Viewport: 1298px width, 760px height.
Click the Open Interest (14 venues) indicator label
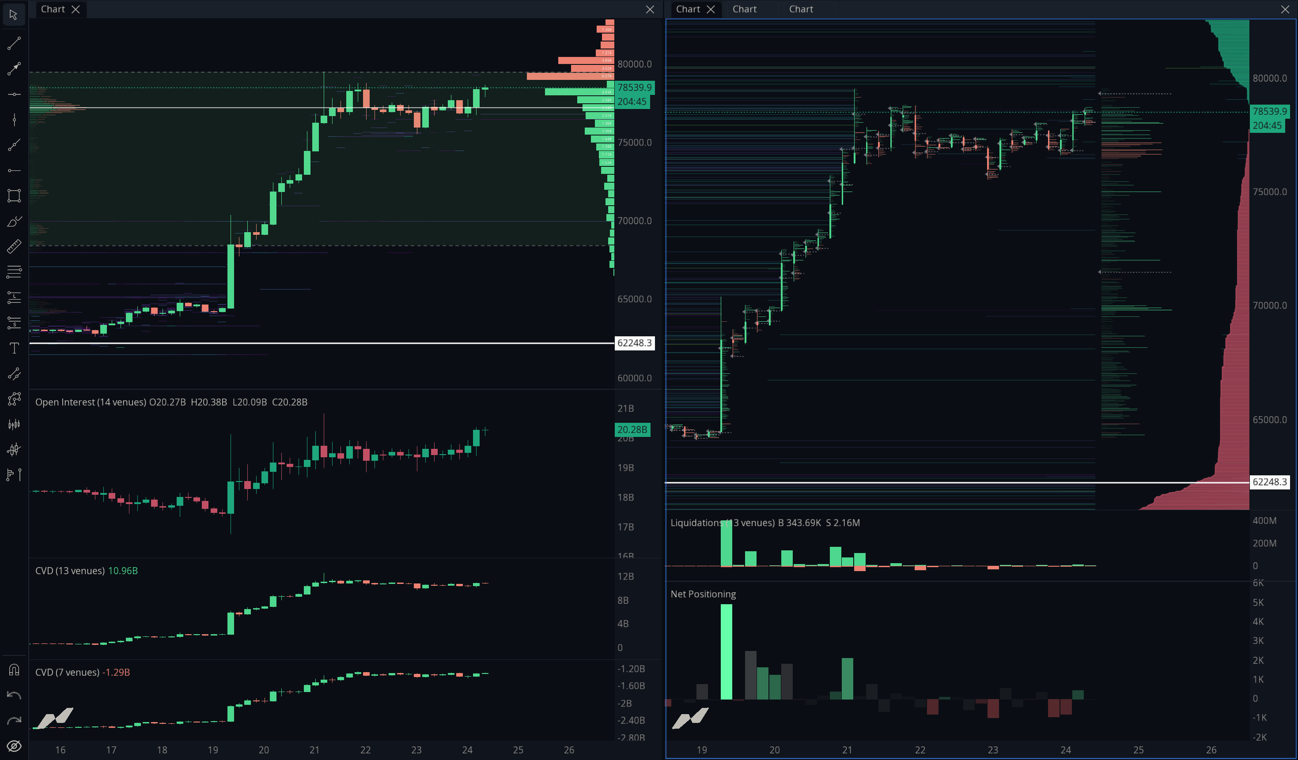pos(91,402)
